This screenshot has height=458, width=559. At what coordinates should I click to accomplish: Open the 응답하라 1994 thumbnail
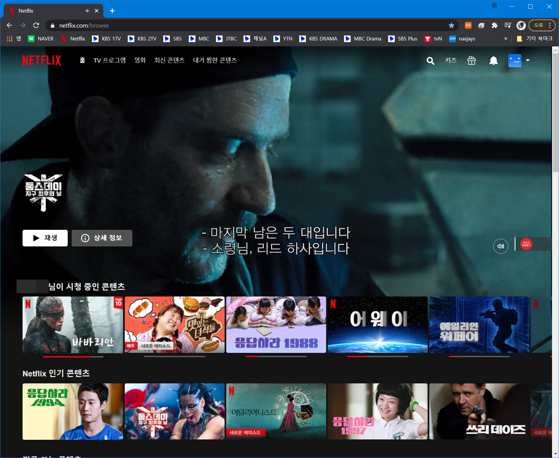coord(73,412)
